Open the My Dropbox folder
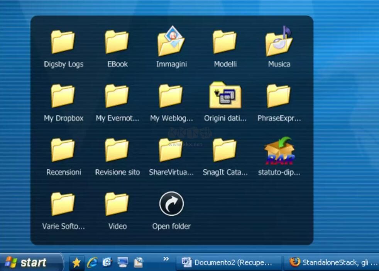Viewport: 379px width, 271px height. coord(63,96)
